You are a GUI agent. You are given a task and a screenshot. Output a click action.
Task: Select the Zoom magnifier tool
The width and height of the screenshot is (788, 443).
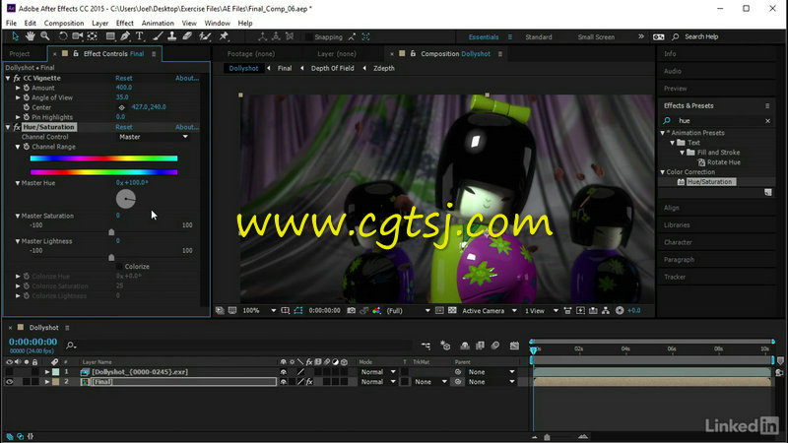pos(45,36)
